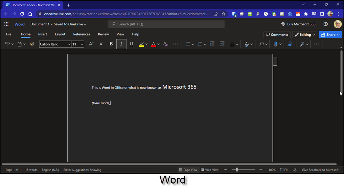
Task: Click the Find magnifier icon in ribbon
Action: coord(261,44)
